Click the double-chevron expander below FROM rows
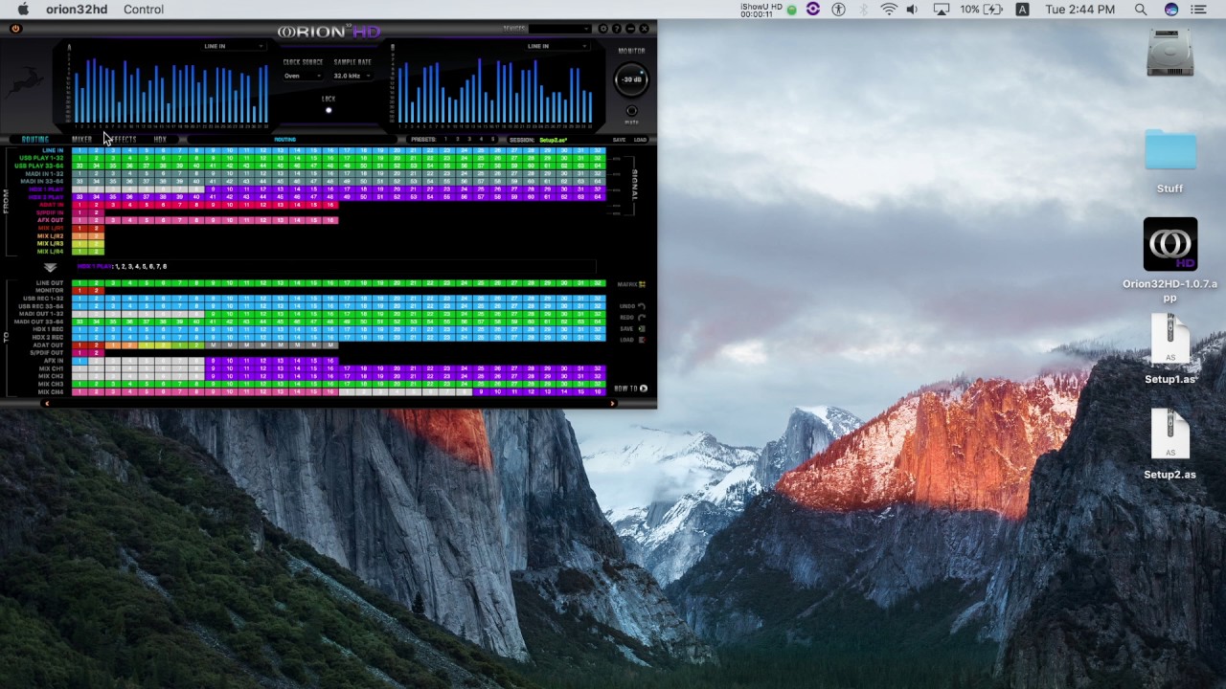 tap(50, 267)
